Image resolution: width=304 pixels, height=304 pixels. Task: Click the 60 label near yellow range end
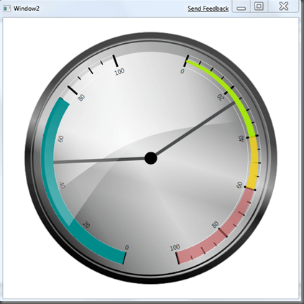239,185
